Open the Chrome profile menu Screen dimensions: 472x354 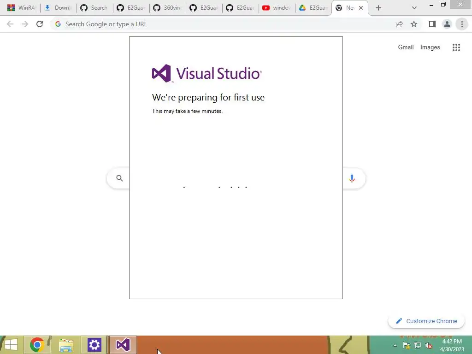[447, 24]
